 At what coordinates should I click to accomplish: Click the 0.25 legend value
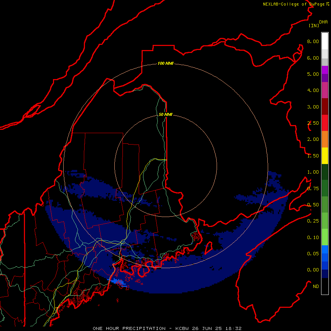click(x=313, y=221)
